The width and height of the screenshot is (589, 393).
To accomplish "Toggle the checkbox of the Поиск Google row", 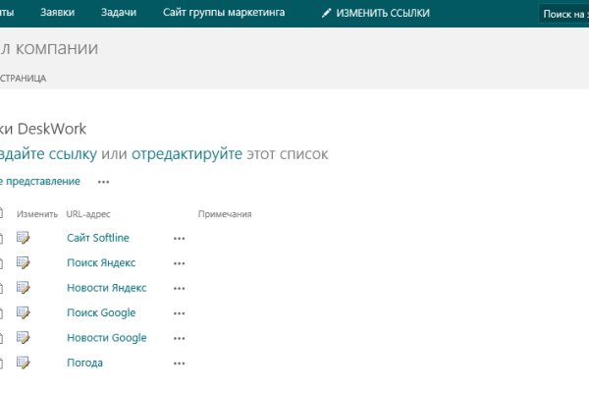I will pyautogui.click(x=1, y=313).
